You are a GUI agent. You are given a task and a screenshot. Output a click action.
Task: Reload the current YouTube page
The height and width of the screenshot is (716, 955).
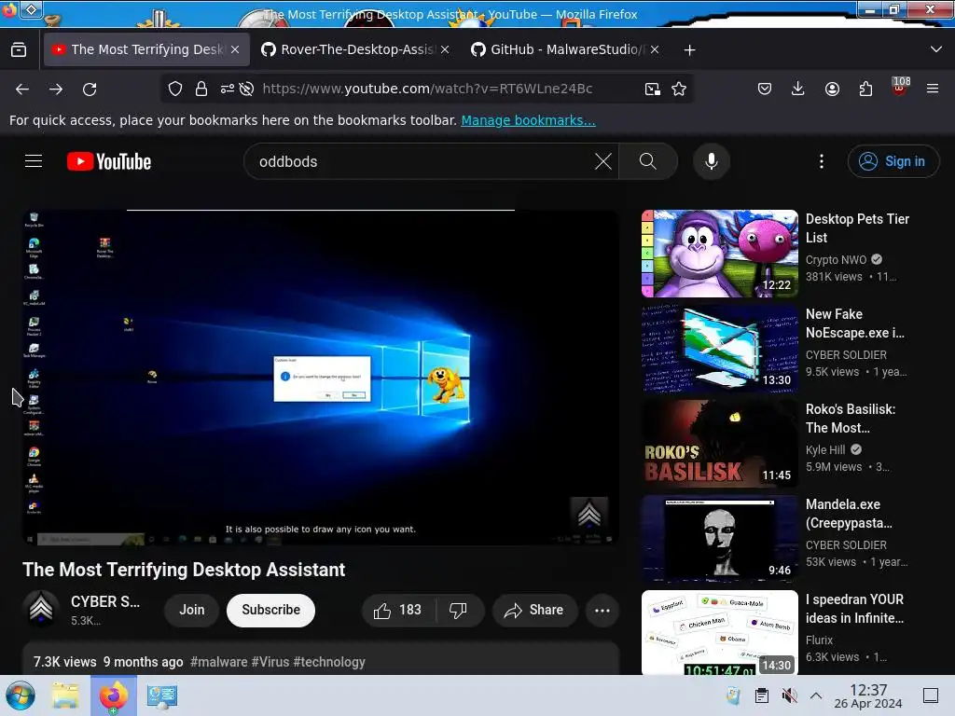tap(90, 89)
